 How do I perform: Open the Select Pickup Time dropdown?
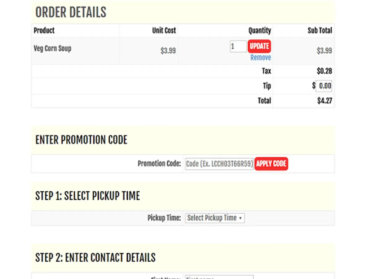[215, 218]
